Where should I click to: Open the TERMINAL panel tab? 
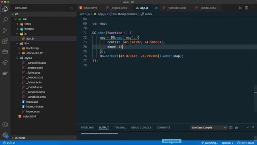[x=120, y=128]
